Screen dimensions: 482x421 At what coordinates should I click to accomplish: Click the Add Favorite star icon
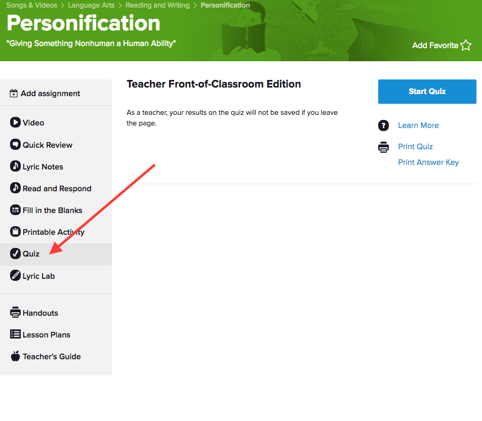[466, 46]
